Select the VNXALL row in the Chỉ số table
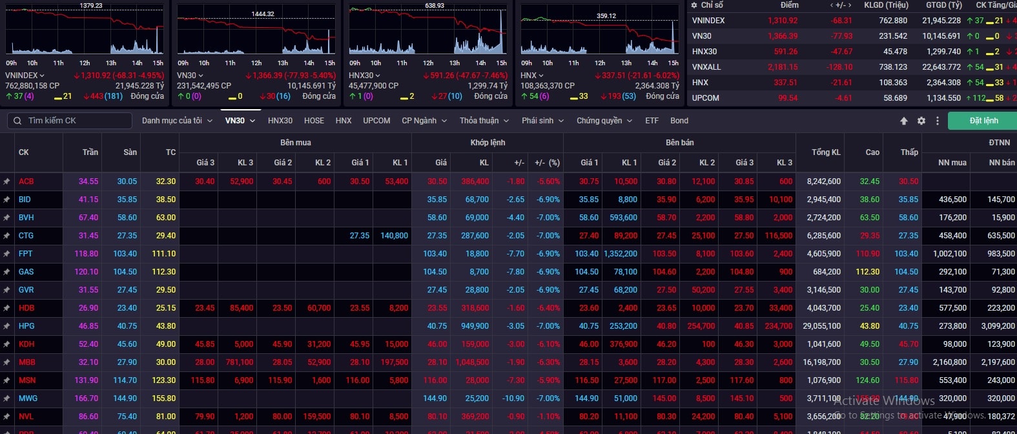Screen dimensions: 1017x434 (852, 67)
